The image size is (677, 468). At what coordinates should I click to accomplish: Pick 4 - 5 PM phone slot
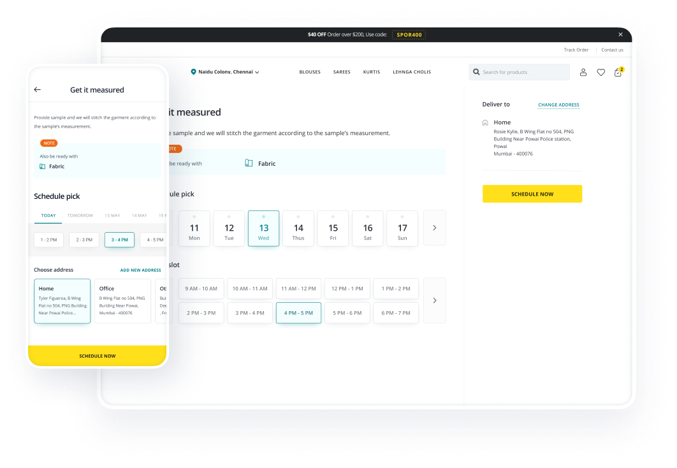[154, 240]
